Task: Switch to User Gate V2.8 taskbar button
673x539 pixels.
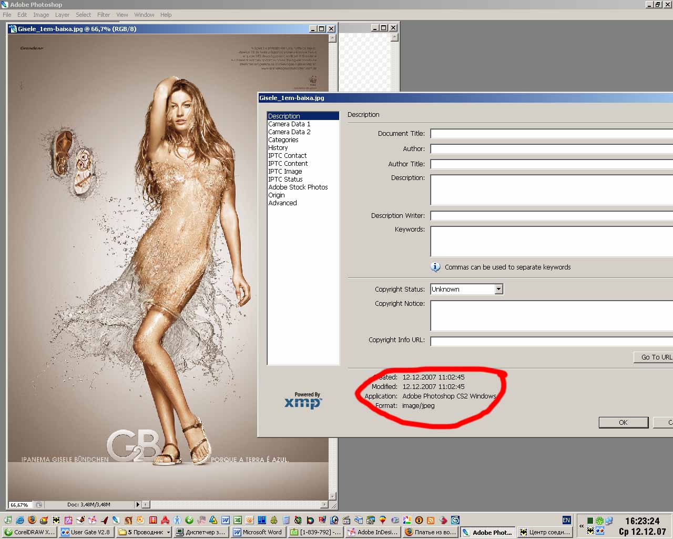Action: pyautogui.click(x=86, y=532)
